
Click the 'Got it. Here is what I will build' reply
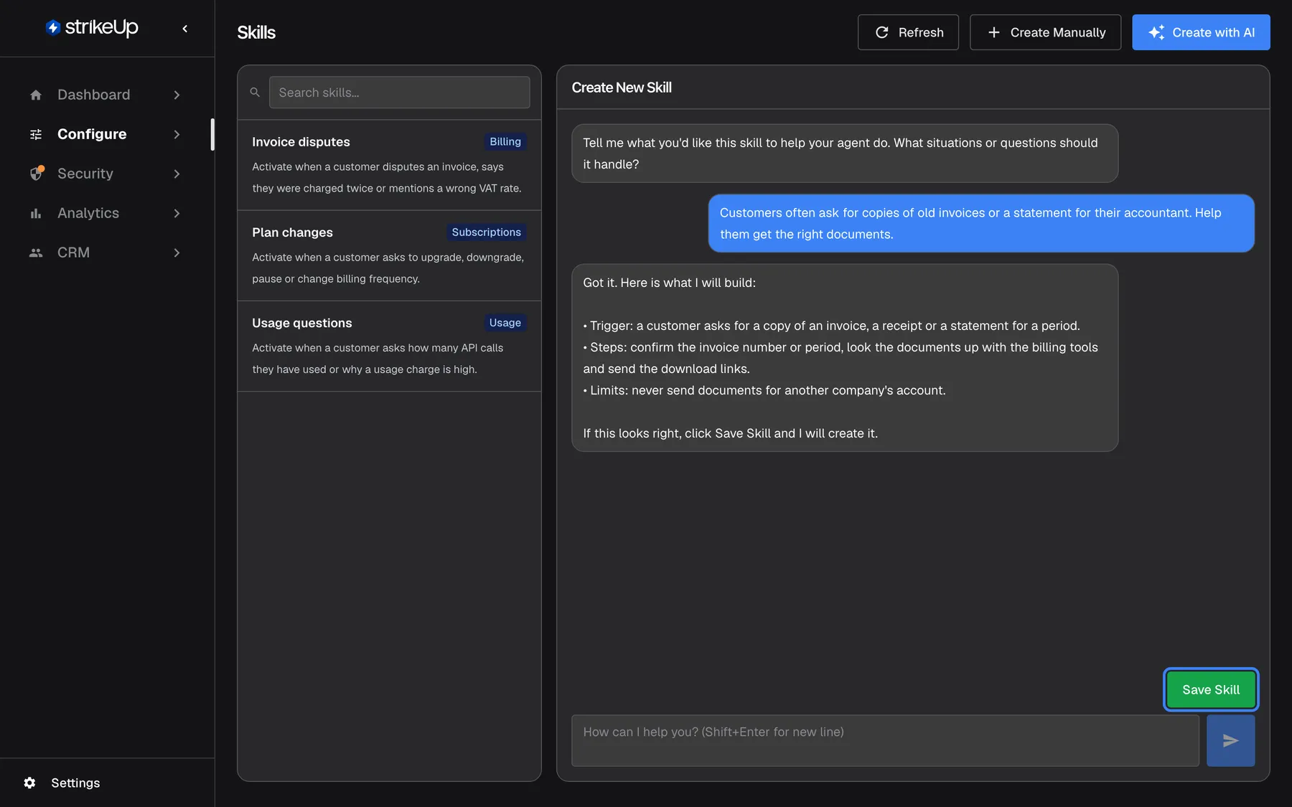coord(845,358)
